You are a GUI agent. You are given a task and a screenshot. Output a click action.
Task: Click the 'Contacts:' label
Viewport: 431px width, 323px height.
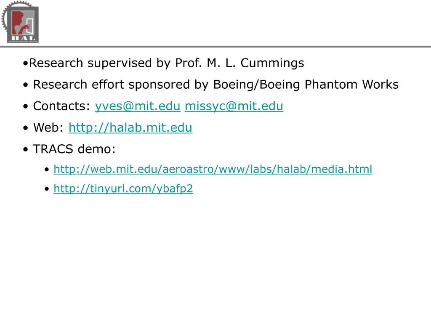(x=62, y=106)
